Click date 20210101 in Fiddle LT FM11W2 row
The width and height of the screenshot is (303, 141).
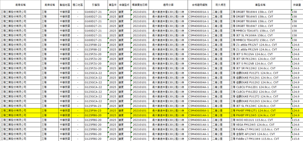coord(140,129)
